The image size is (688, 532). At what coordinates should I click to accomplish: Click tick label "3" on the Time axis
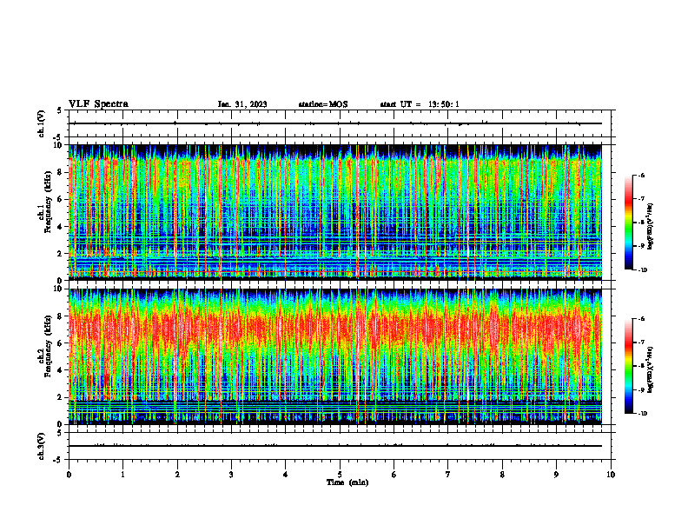[x=231, y=475]
